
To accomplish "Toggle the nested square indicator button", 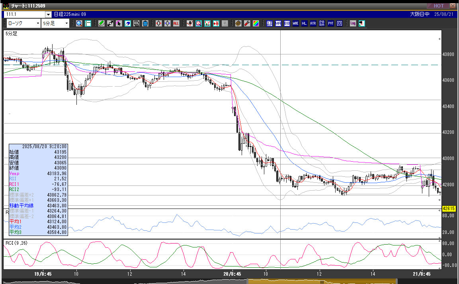I will (x=340, y=23).
